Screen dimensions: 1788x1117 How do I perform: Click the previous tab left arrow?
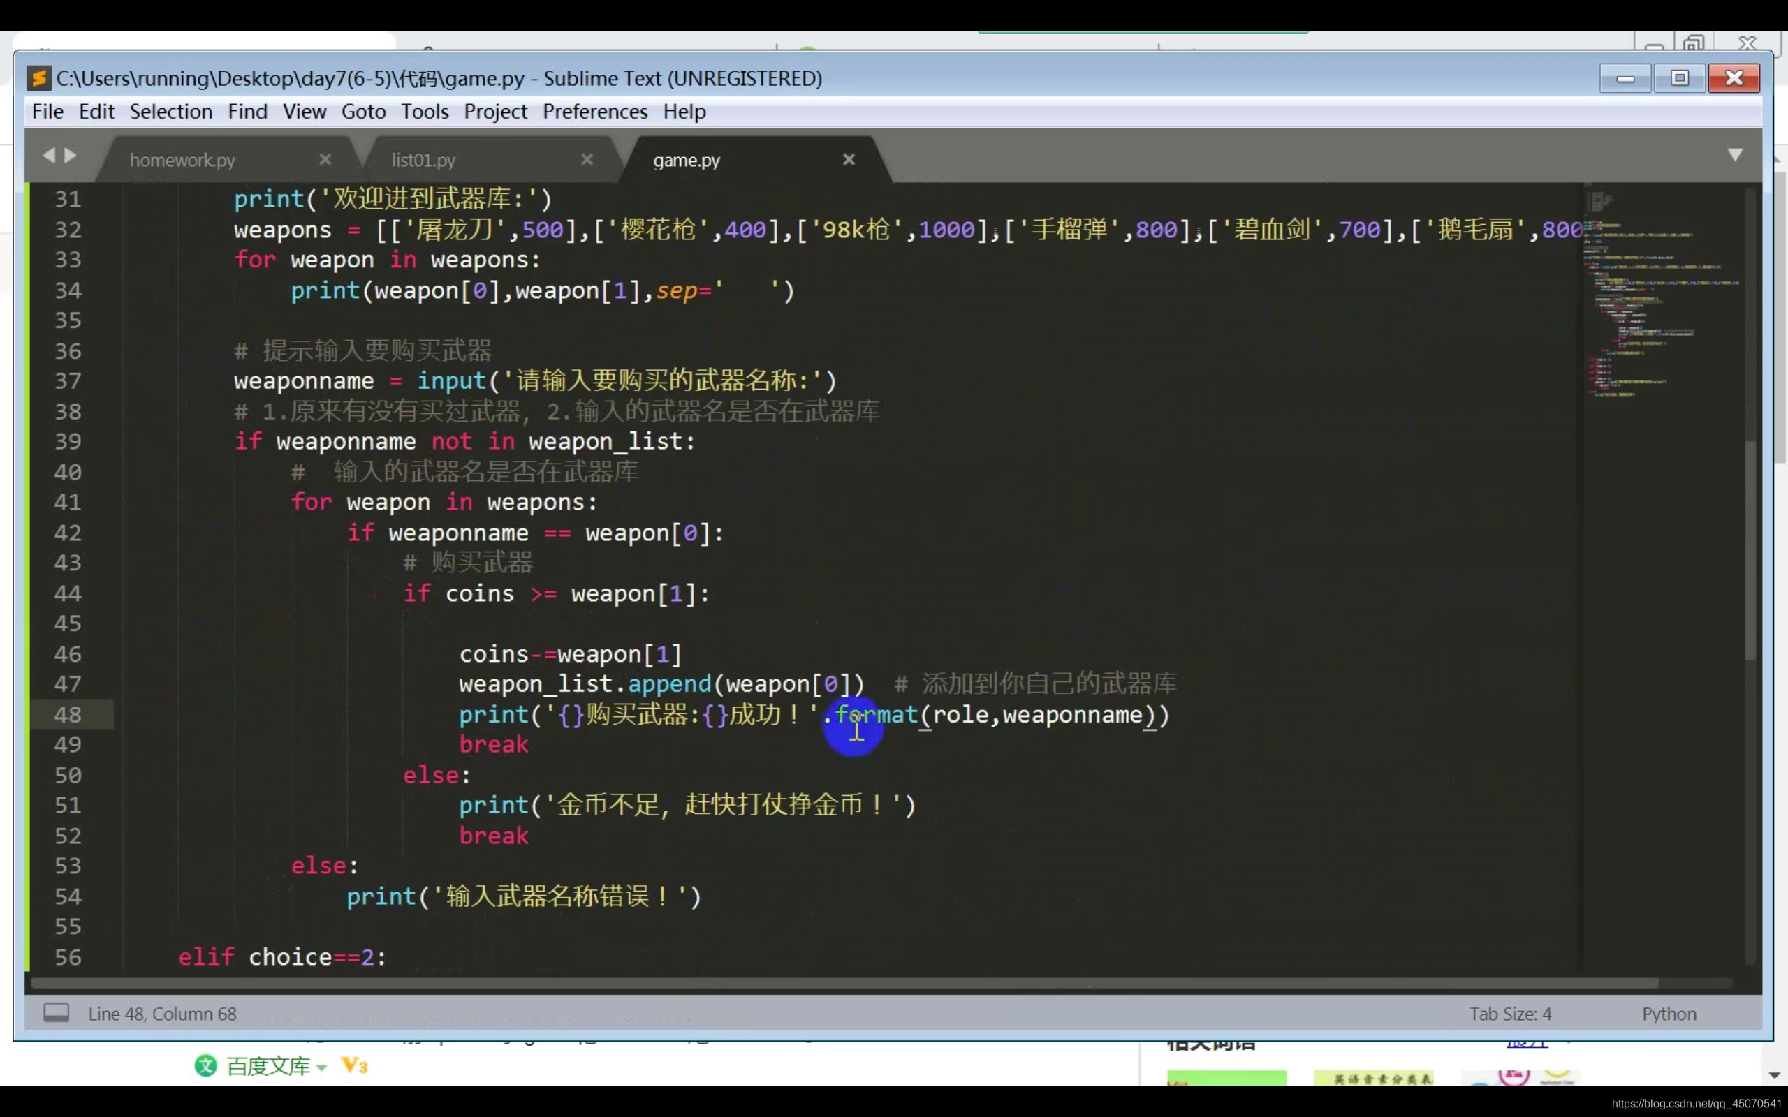49,155
